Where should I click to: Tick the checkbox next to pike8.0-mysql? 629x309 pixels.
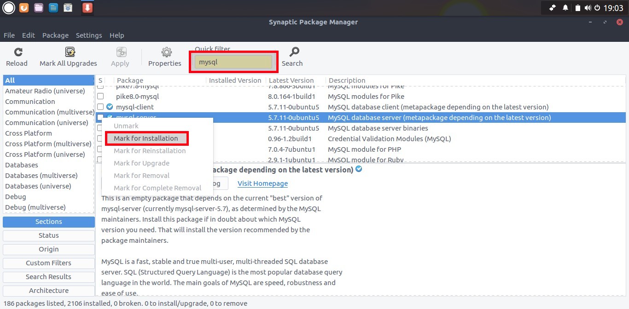coord(99,96)
